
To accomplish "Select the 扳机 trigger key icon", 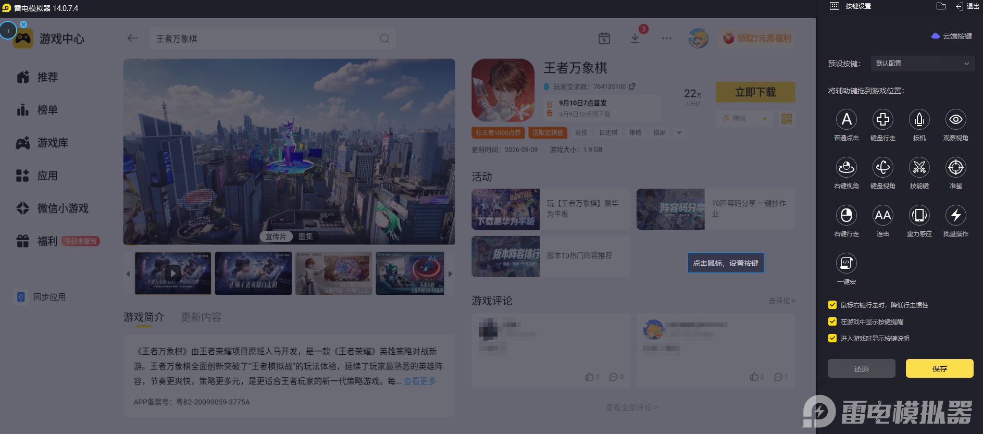I will (919, 119).
